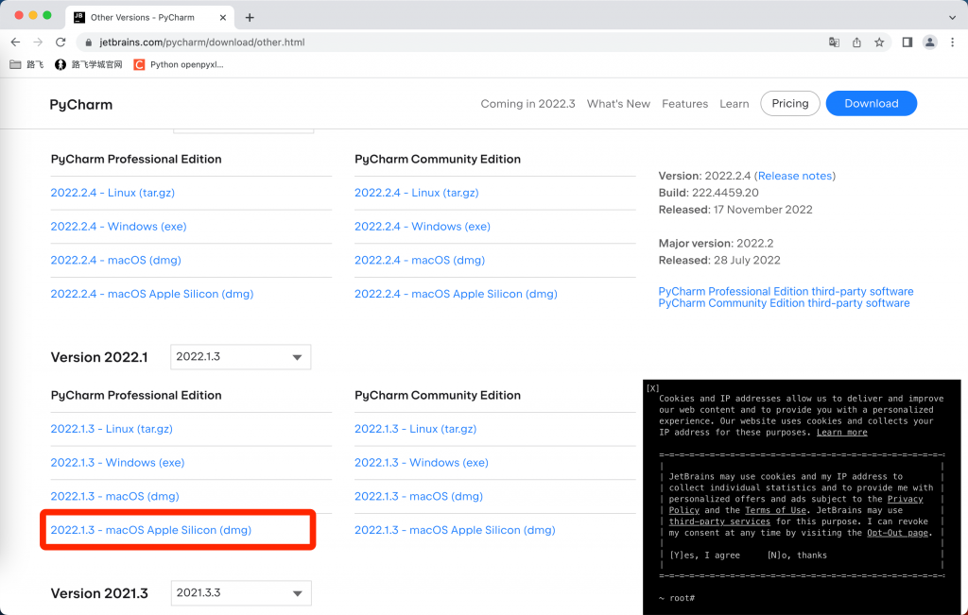
Task: Download 2022.1.3 macOS Apple Silicon Professional
Action: point(150,530)
